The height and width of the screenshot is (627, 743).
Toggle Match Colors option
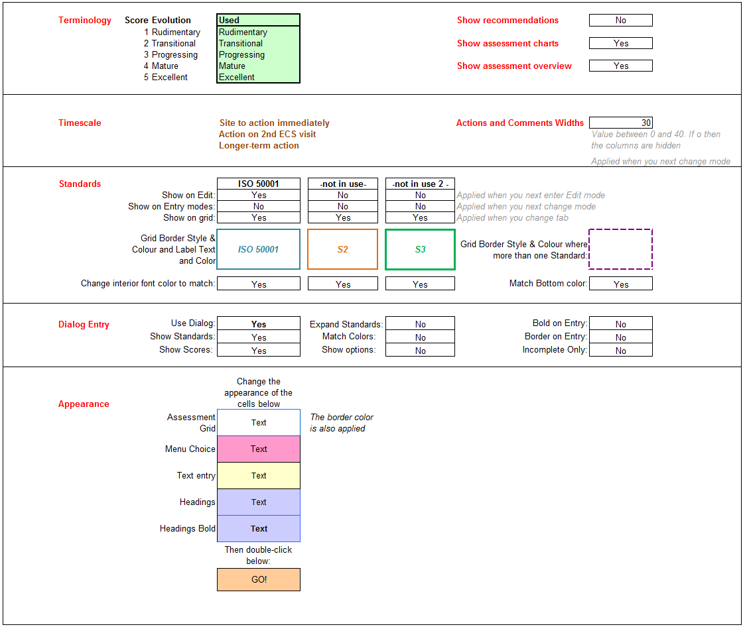[420, 337]
